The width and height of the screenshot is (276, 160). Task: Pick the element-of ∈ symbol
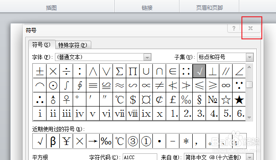173,71
